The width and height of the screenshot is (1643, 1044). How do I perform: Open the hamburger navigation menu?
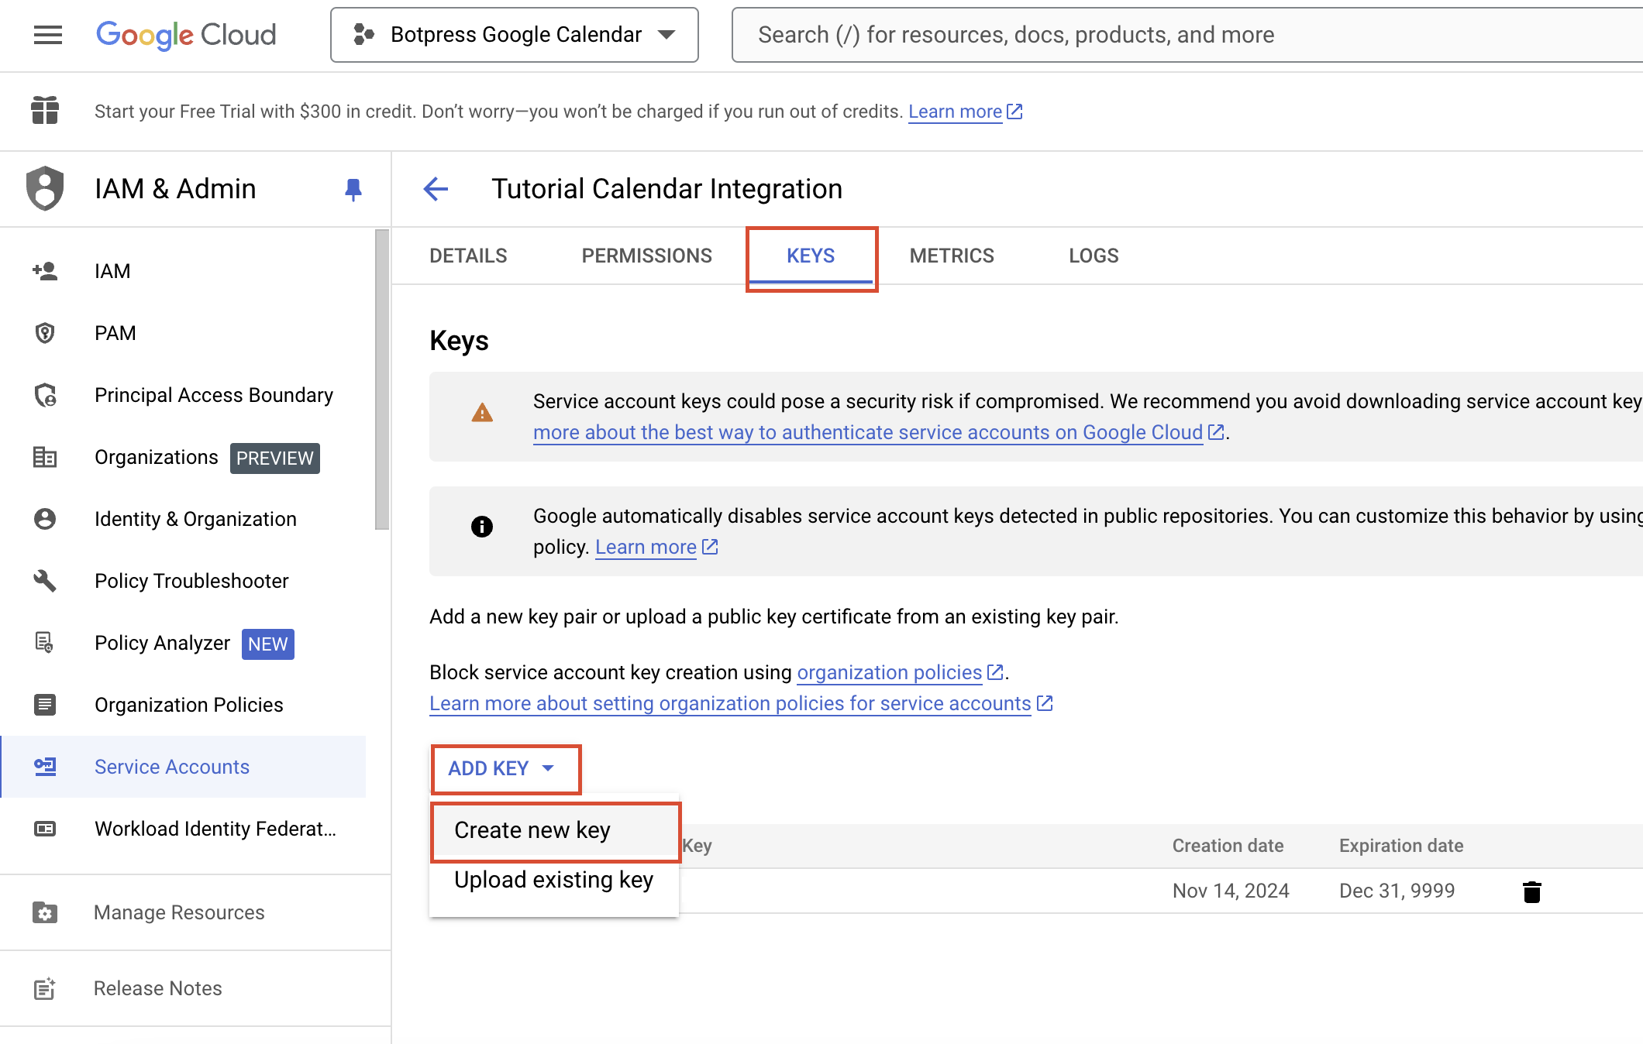pos(47,35)
